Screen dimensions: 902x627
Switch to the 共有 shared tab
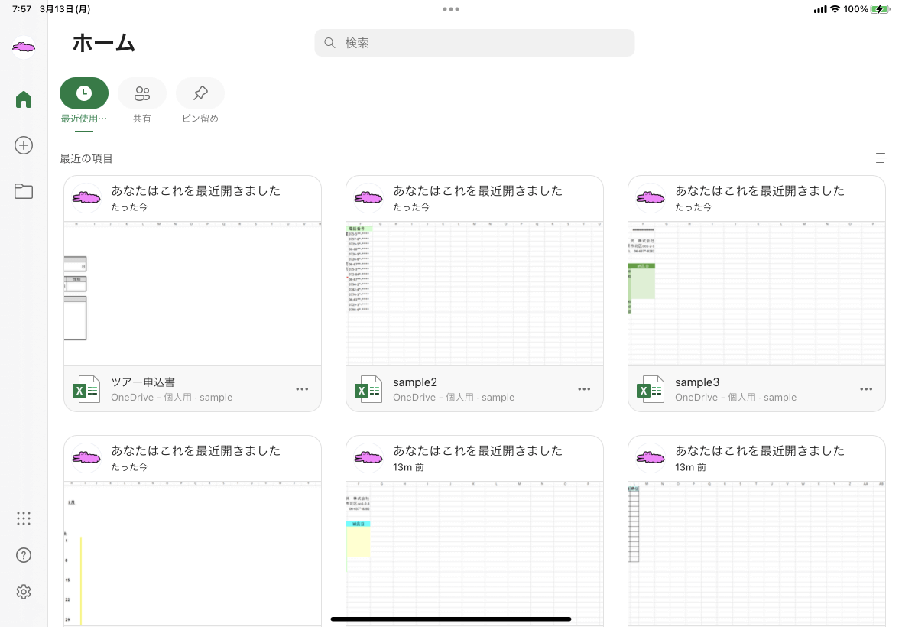(x=142, y=102)
